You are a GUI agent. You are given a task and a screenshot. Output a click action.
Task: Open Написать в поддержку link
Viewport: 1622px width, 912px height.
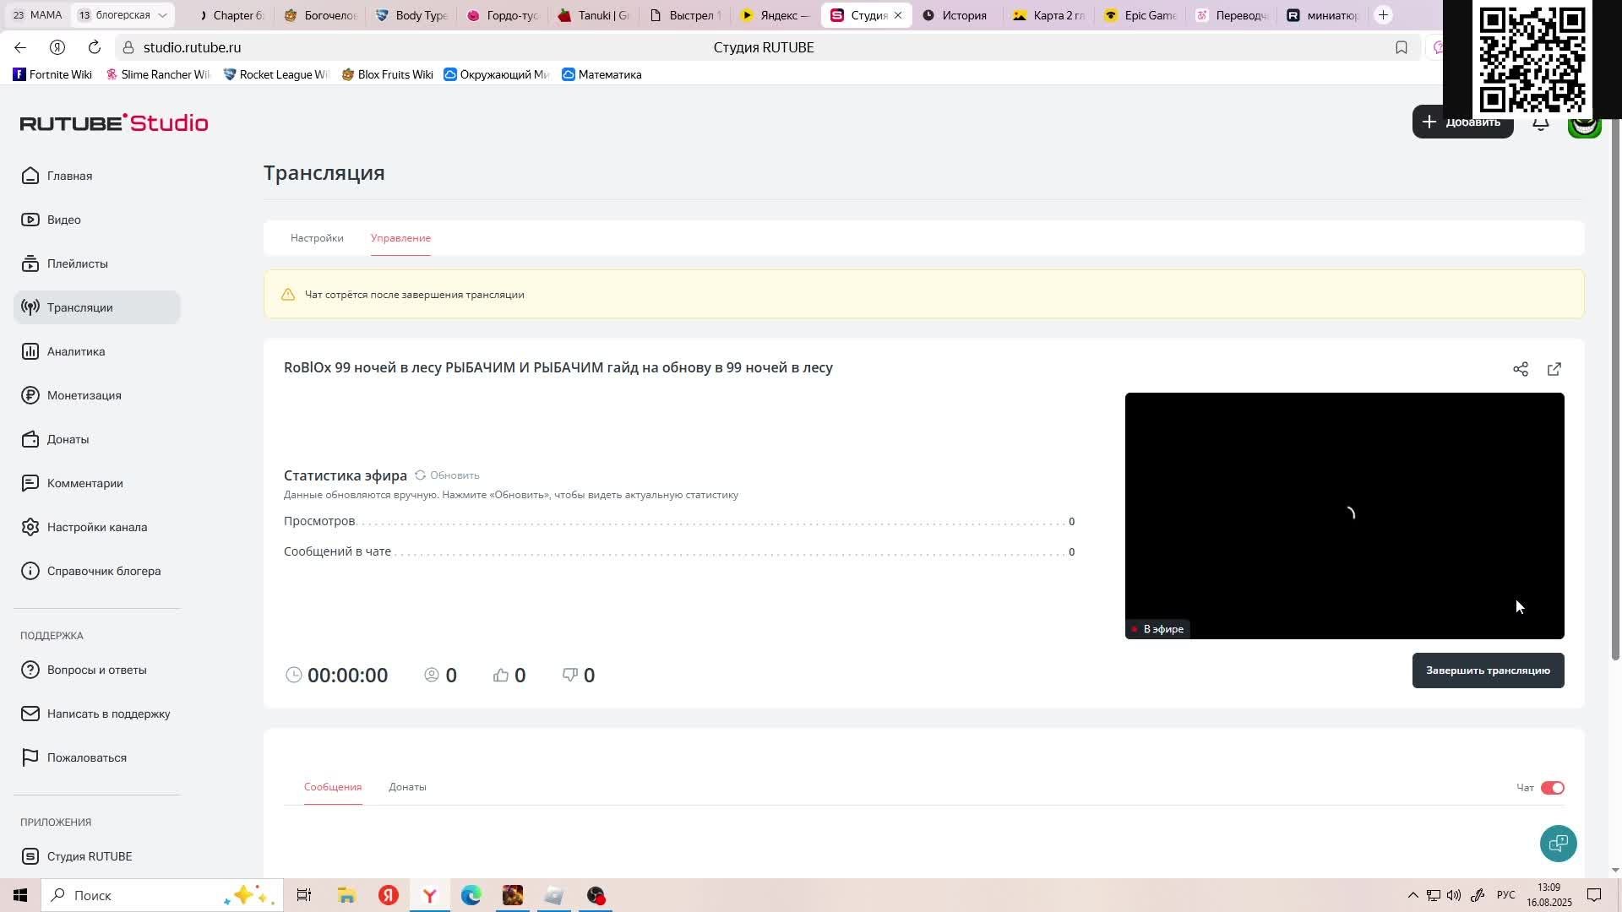(108, 714)
